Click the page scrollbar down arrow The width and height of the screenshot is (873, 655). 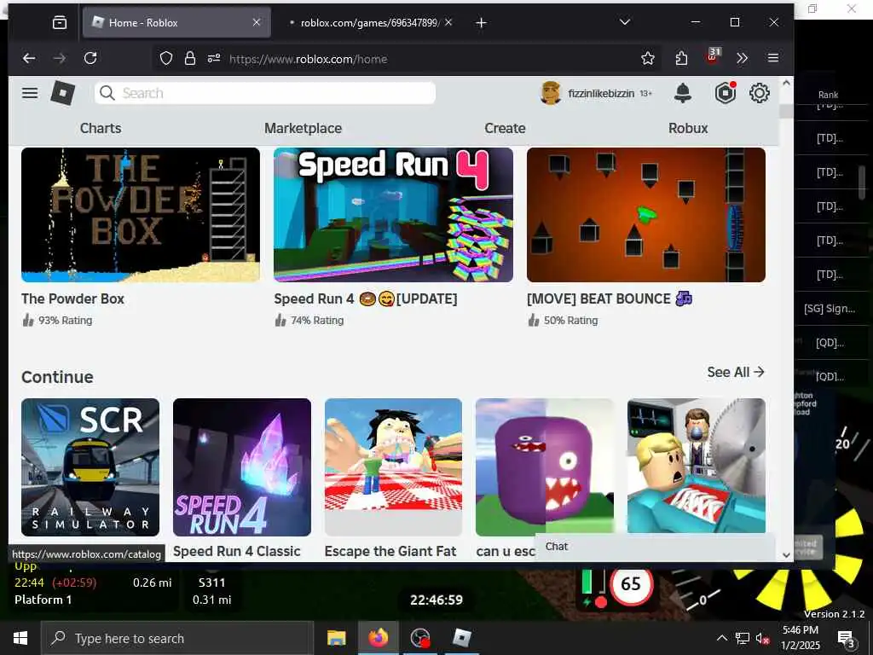(786, 554)
